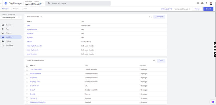Open Templates in the sidebar
Viewport: 216px width, 105px height.
tap(9, 45)
